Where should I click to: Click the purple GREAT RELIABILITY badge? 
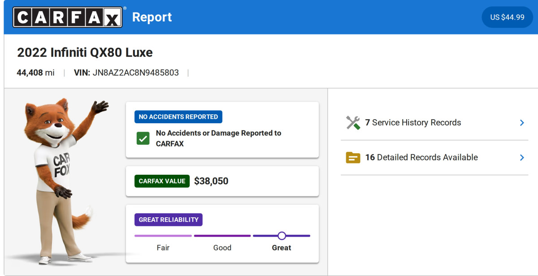(x=169, y=220)
